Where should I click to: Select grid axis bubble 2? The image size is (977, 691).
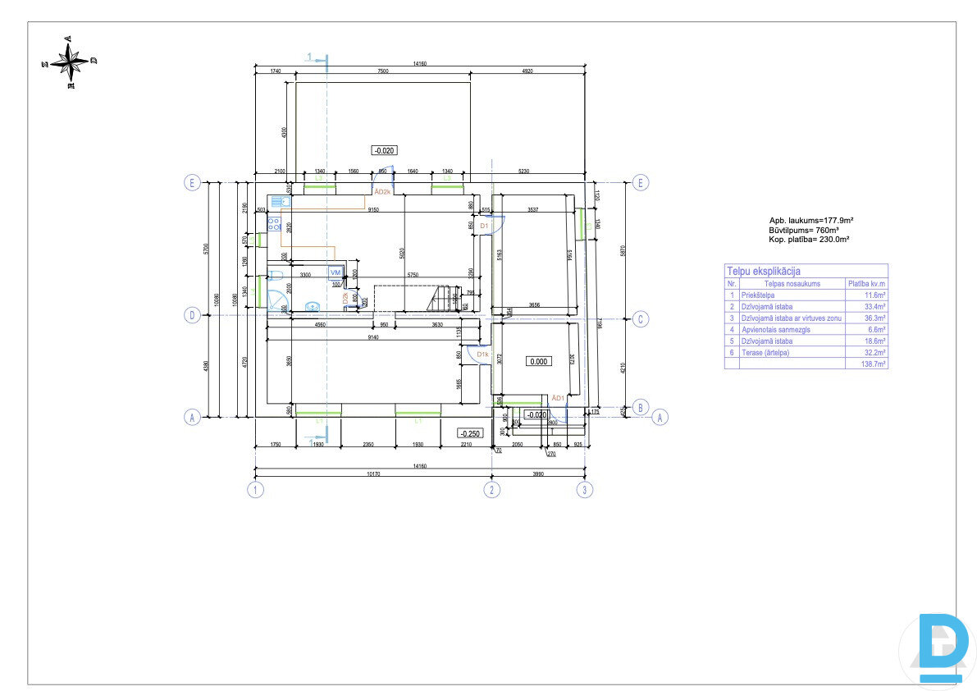(x=491, y=491)
